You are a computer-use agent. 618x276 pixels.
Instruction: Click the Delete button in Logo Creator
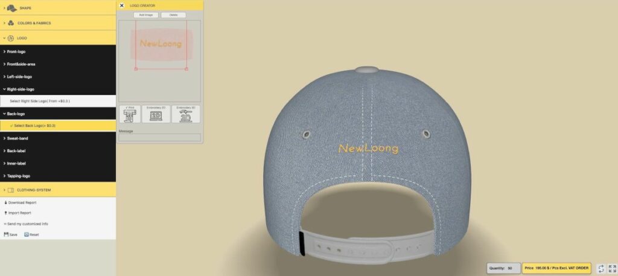coord(173,15)
